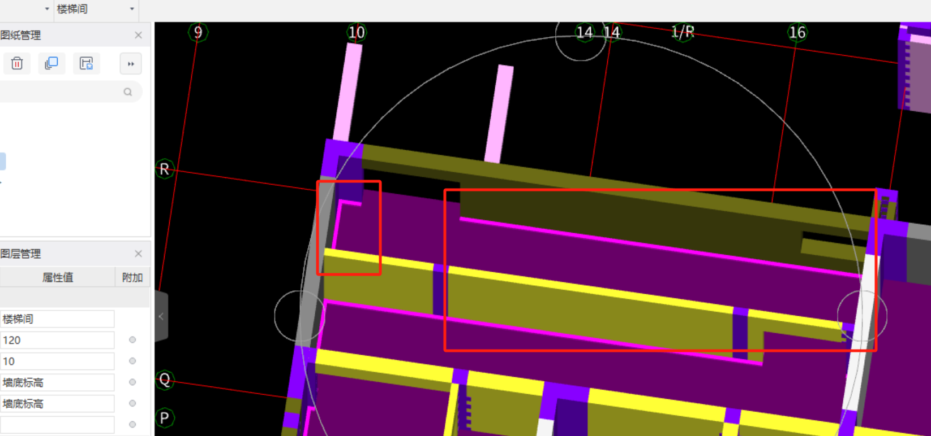The image size is (931, 436).
Task: Click the 属性值 column header
Action: (x=58, y=277)
